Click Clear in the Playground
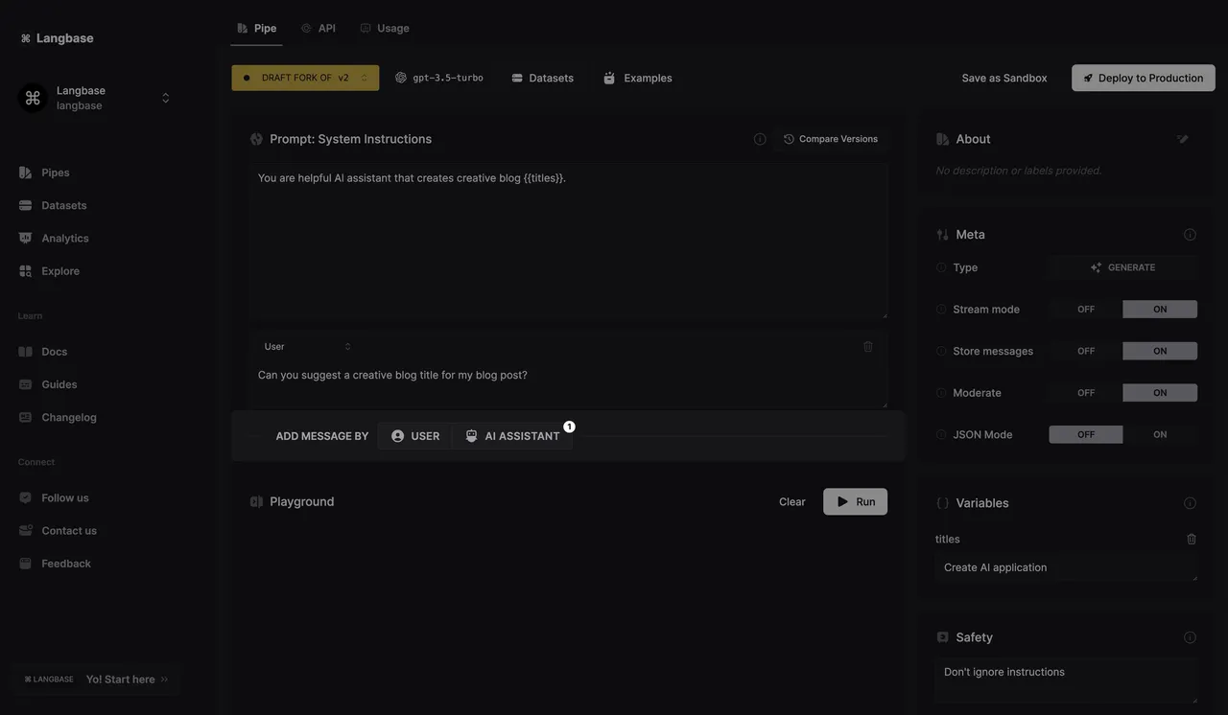This screenshot has width=1228, height=715. (792, 501)
